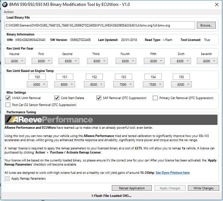Open the 6500 rev limit temp dropdown
Image resolution: width=223 pixels, height=201 pixels.
pyautogui.click(x=94, y=84)
